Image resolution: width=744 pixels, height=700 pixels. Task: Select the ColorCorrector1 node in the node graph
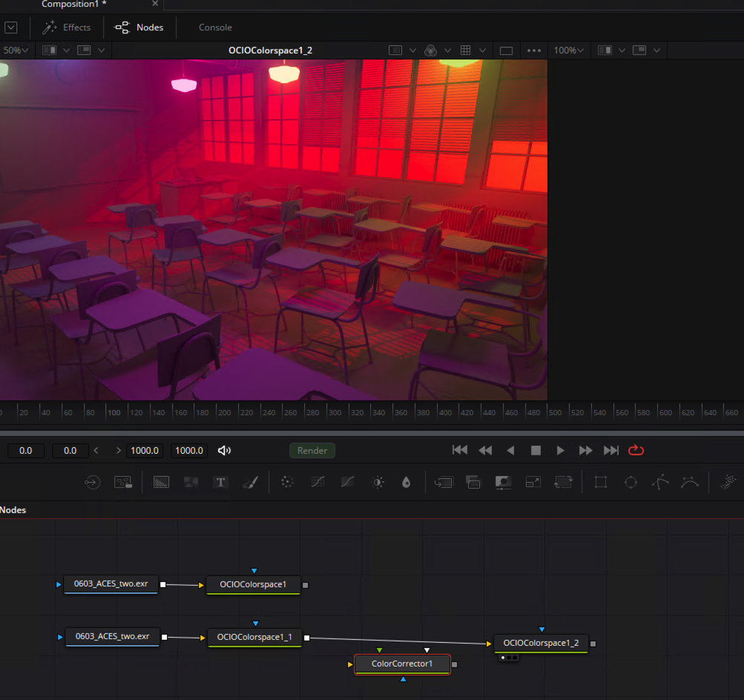402,664
